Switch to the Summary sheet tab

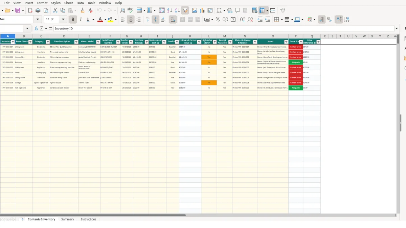(68, 220)
